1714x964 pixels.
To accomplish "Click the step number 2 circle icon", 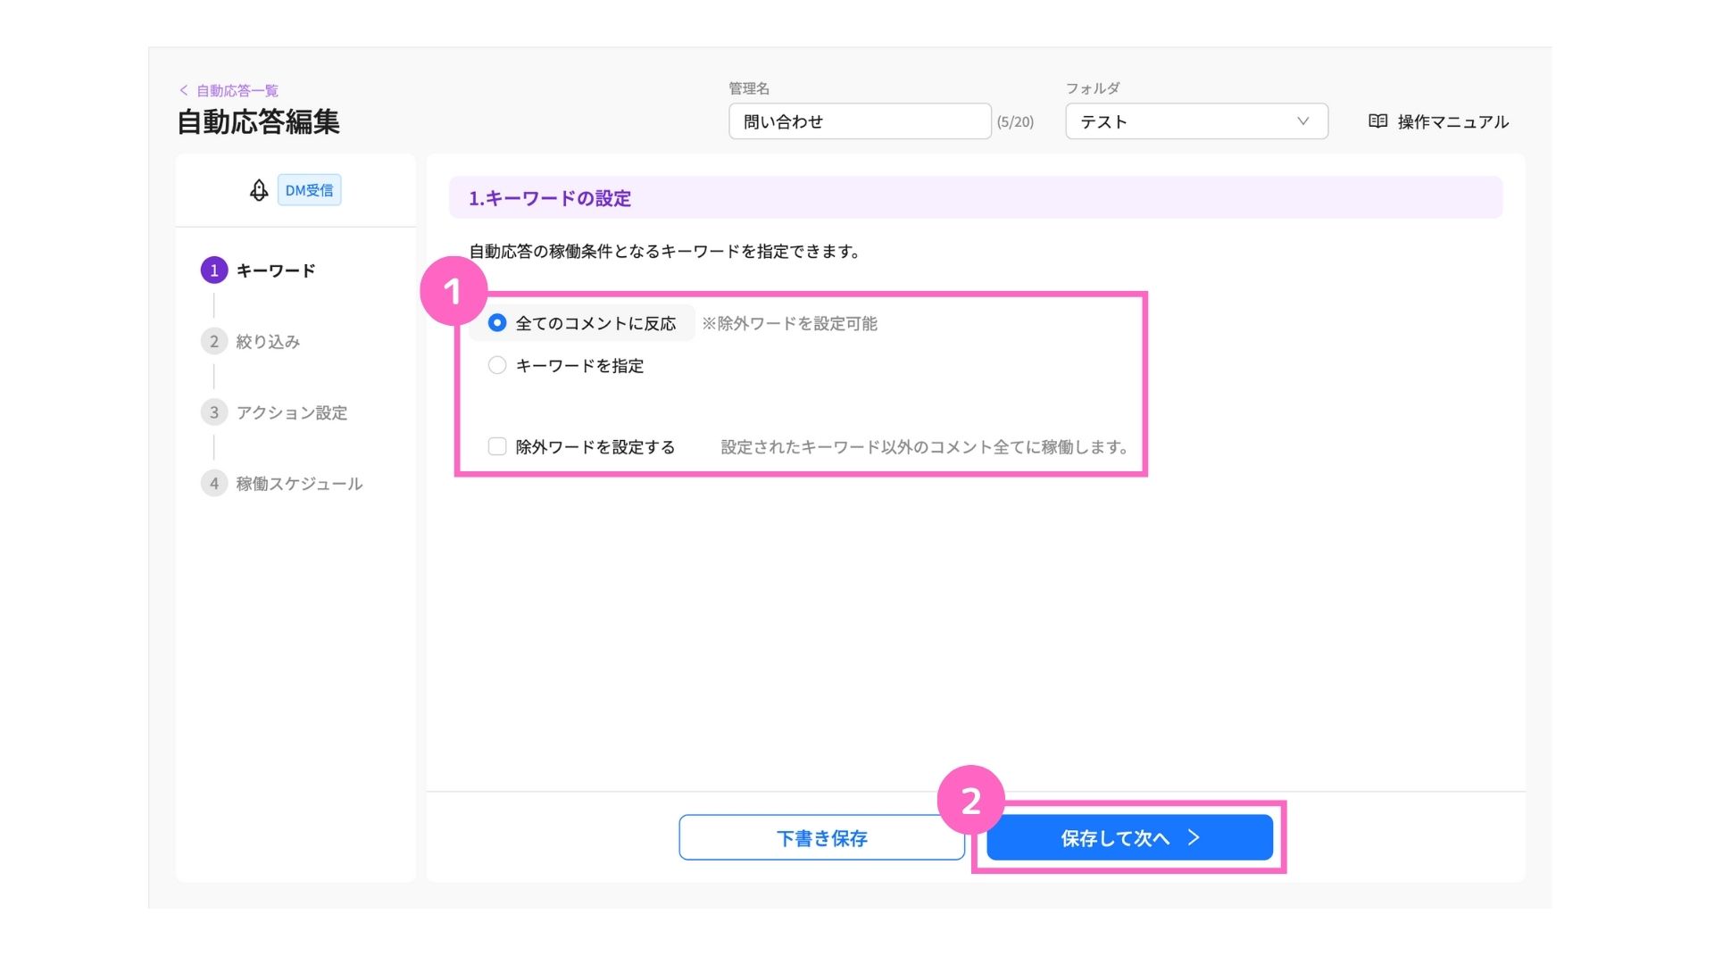I will pyautogui.click(x=214, y=341).
